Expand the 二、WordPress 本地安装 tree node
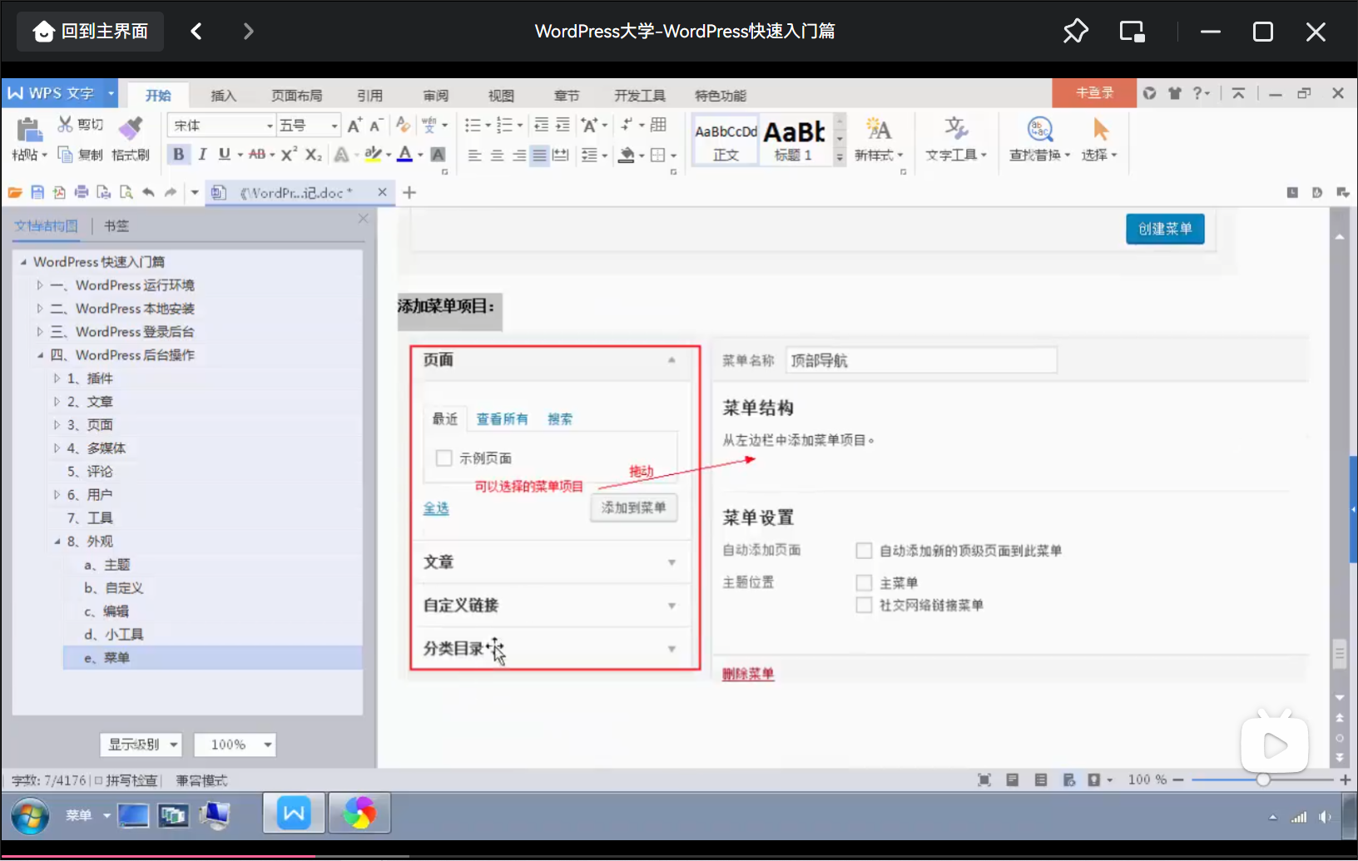The image size is (1358, 861). pyautogui.click(x=39, y=309)
